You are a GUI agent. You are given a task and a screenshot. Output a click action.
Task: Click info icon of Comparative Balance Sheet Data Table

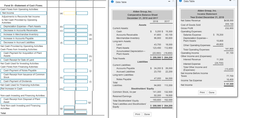[x=113, y=2]
